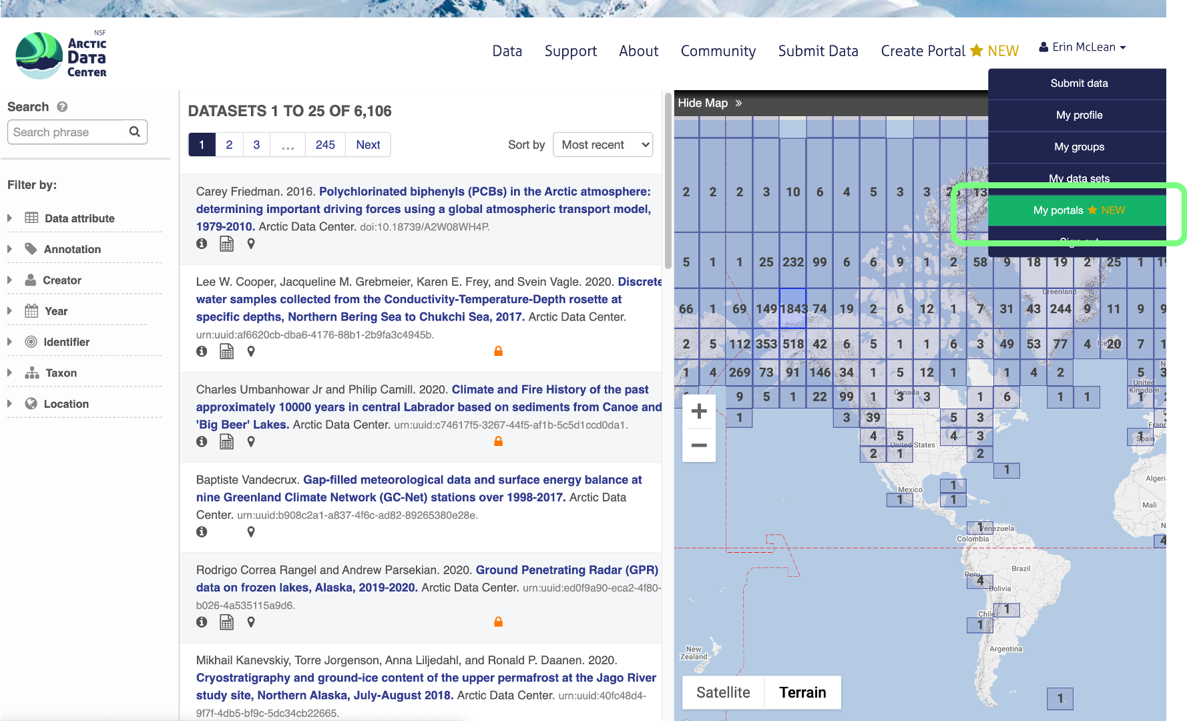Click the info icon under Carey Friedman dataset
Image resolution: width=1187 pixels, height=721 pixels.
click(x=202, y=244)
